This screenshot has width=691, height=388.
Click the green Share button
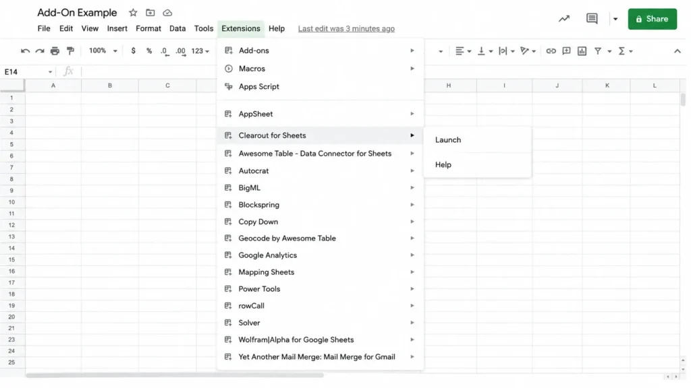(653, 19)
